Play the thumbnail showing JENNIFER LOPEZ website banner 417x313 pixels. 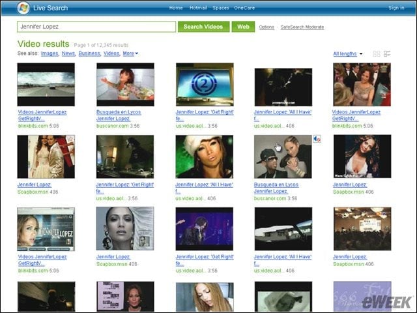coord(46,229)
